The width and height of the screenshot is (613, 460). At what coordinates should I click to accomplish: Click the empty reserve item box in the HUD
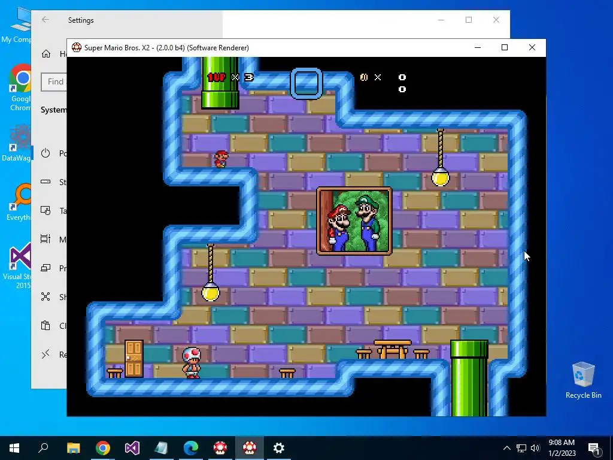(306, 83)
